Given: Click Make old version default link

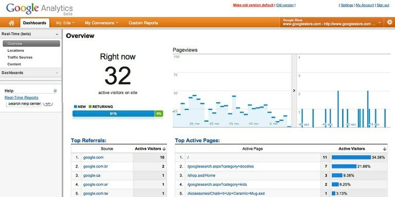Looking at the screenshot, I should click(253, 5).
